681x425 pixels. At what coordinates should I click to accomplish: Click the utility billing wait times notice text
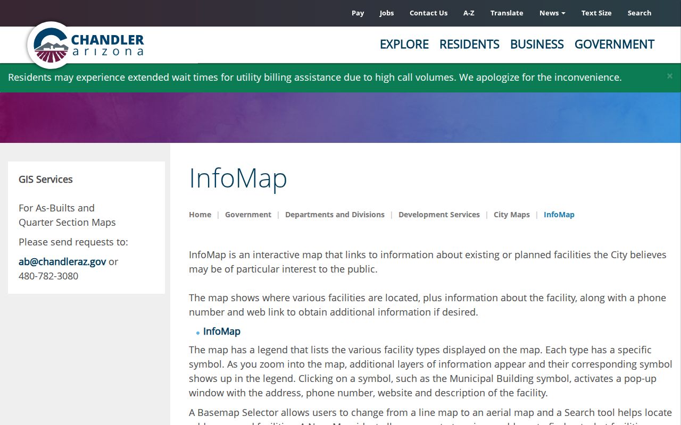[315, 77]
